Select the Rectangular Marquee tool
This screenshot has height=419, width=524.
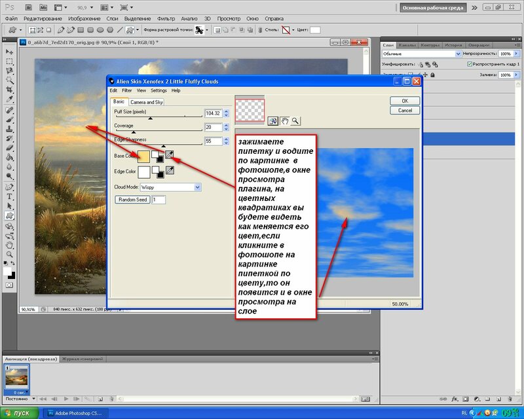[9, 61]
